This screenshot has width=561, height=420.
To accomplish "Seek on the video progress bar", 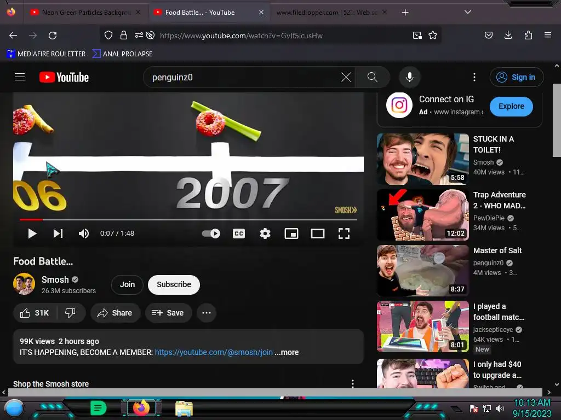I will [188, 219].
